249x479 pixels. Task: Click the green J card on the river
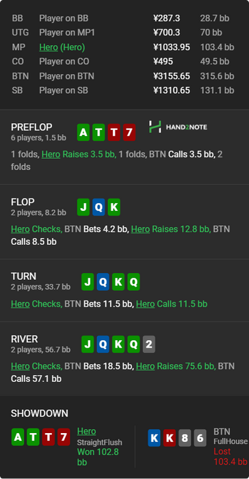pyautogui.click(x=88, y=344)
